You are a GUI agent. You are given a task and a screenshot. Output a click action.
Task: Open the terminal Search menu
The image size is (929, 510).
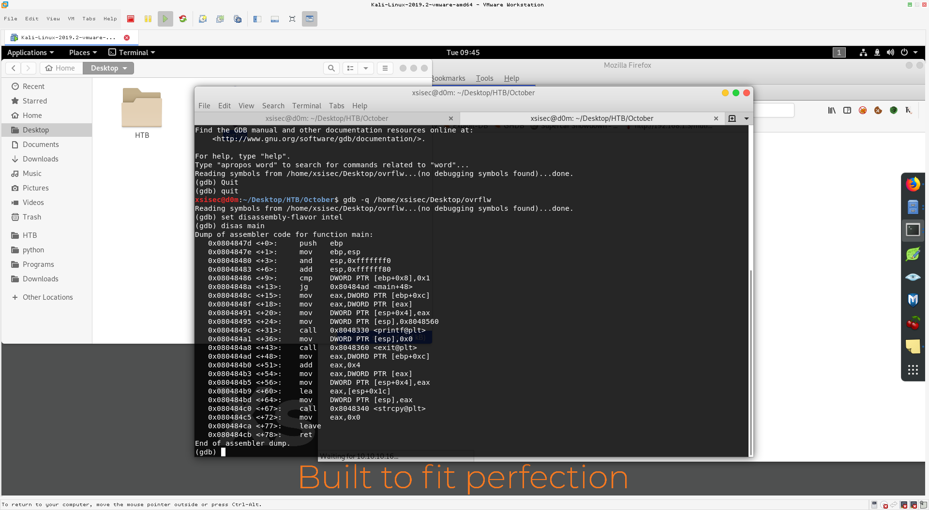[x=273, y=106]
